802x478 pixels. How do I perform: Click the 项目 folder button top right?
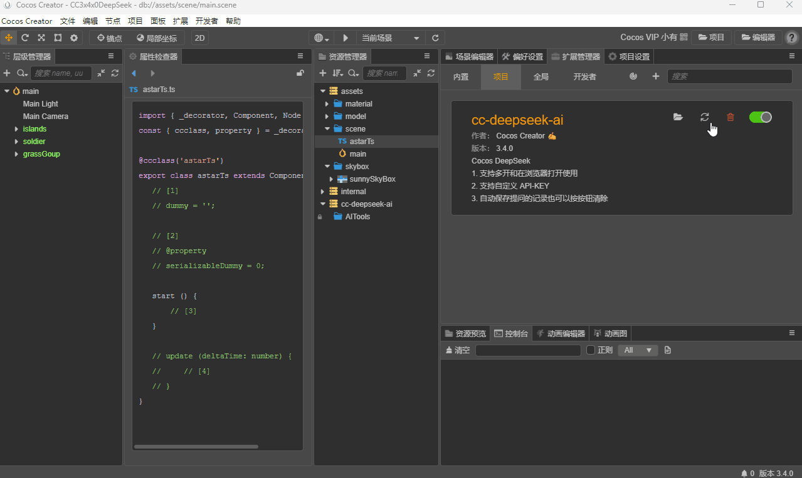pos(711,38)
